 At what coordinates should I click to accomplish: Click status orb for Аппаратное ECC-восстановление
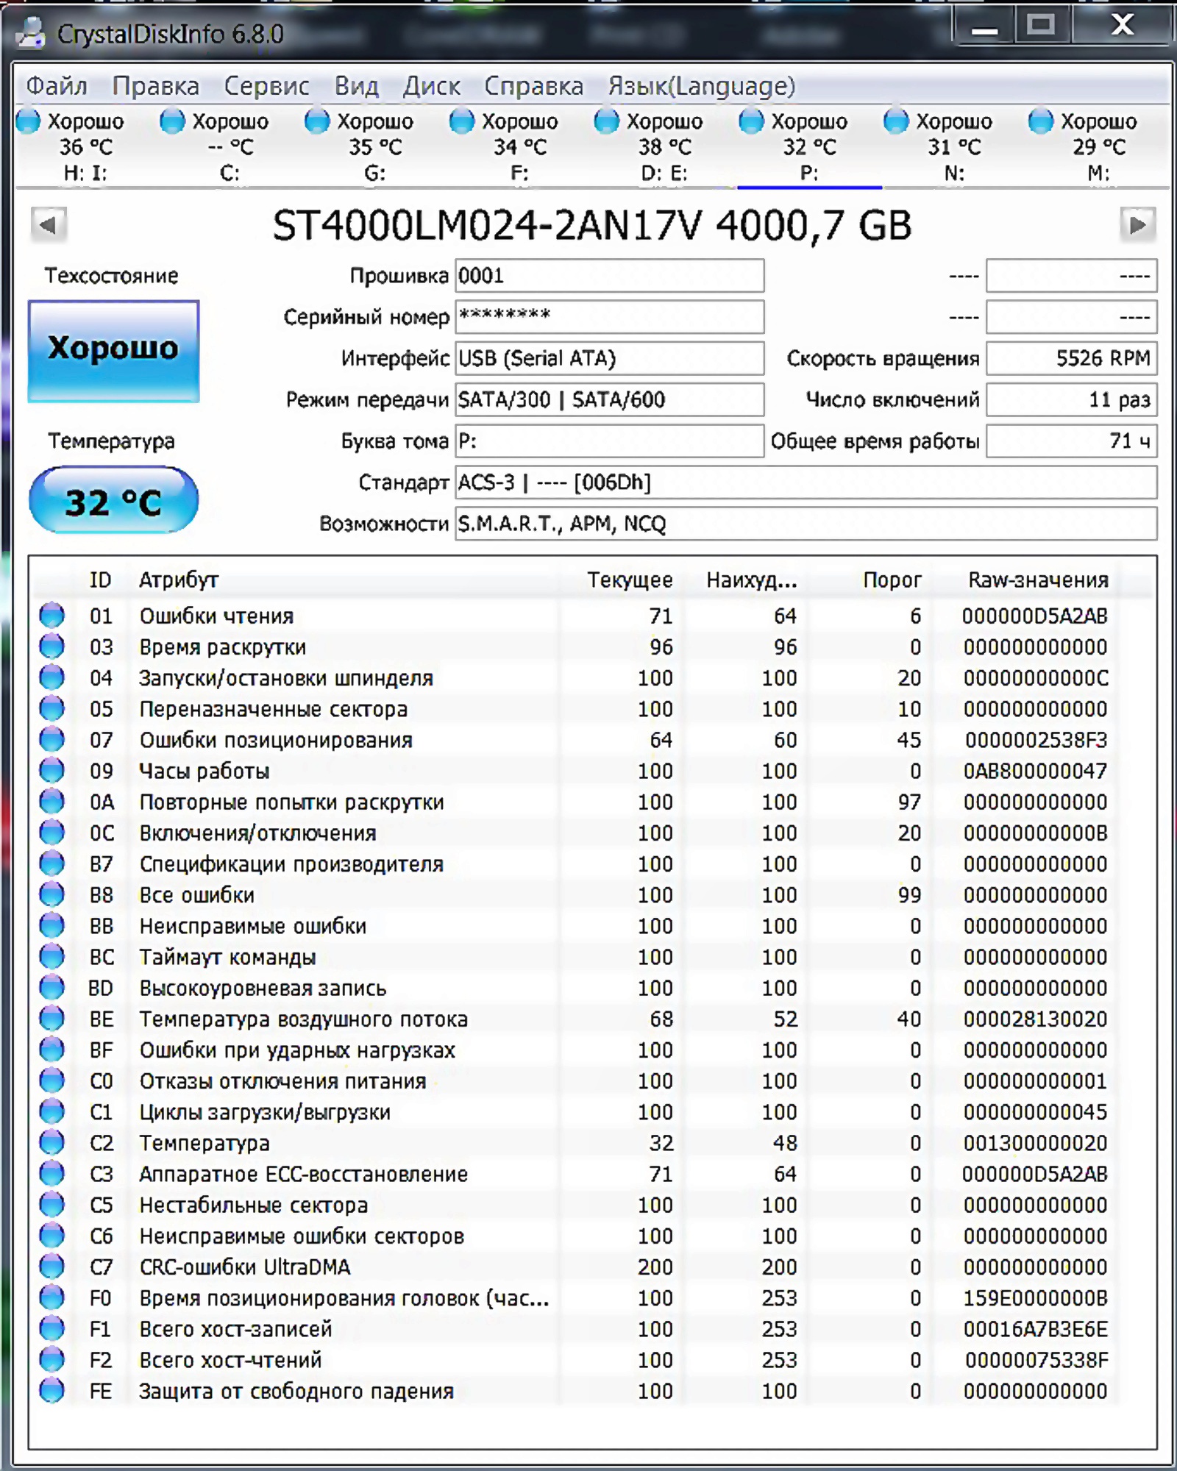pos(51,1173)
